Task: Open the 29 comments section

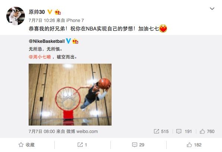Action: [138, 145]
